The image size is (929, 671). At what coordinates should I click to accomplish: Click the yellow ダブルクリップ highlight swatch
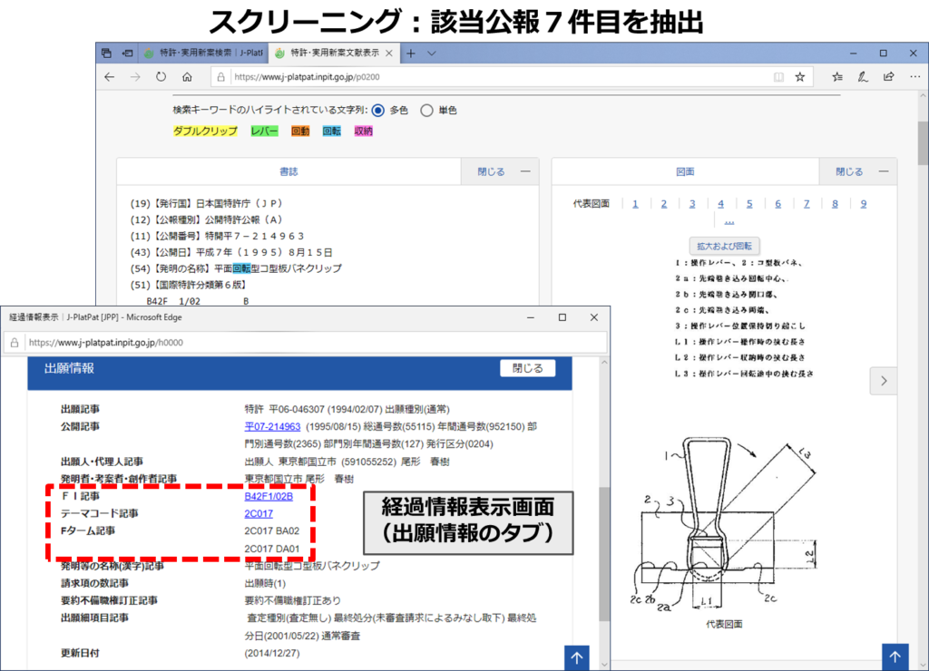[x=203, y=131]
